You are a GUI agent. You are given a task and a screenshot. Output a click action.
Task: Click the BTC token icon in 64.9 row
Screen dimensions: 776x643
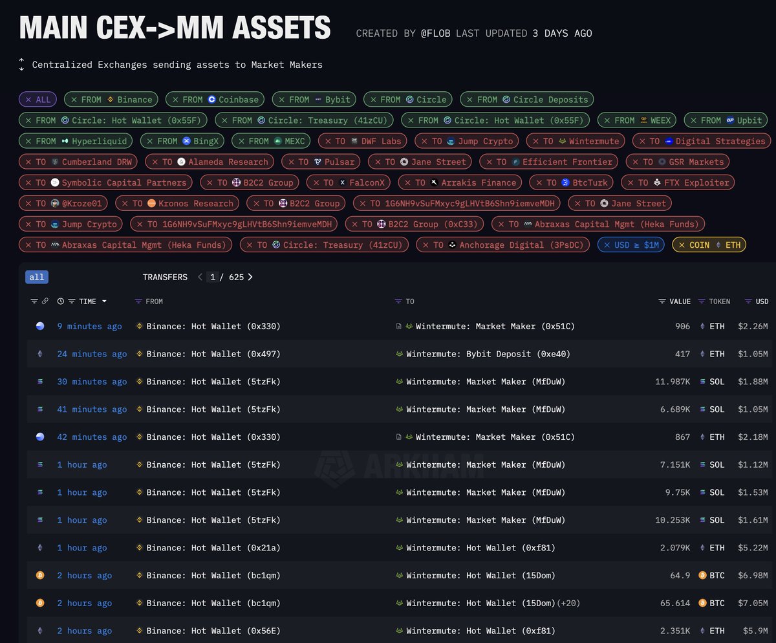pyautogui.click(x=703, y=576)
